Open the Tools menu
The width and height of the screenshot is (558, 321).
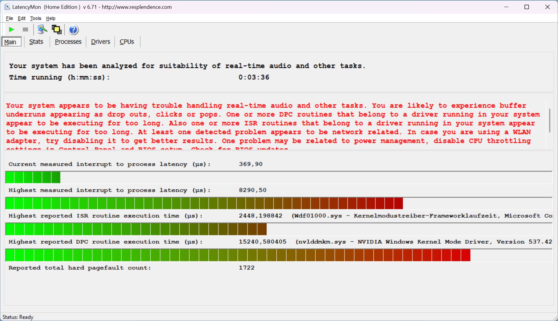36,18
